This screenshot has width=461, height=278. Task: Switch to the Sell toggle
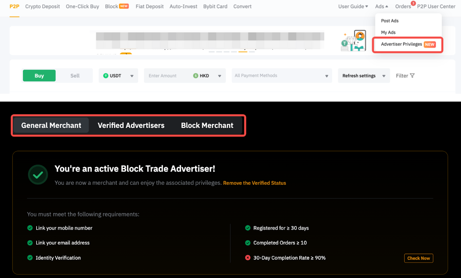[x=75, y=76]
